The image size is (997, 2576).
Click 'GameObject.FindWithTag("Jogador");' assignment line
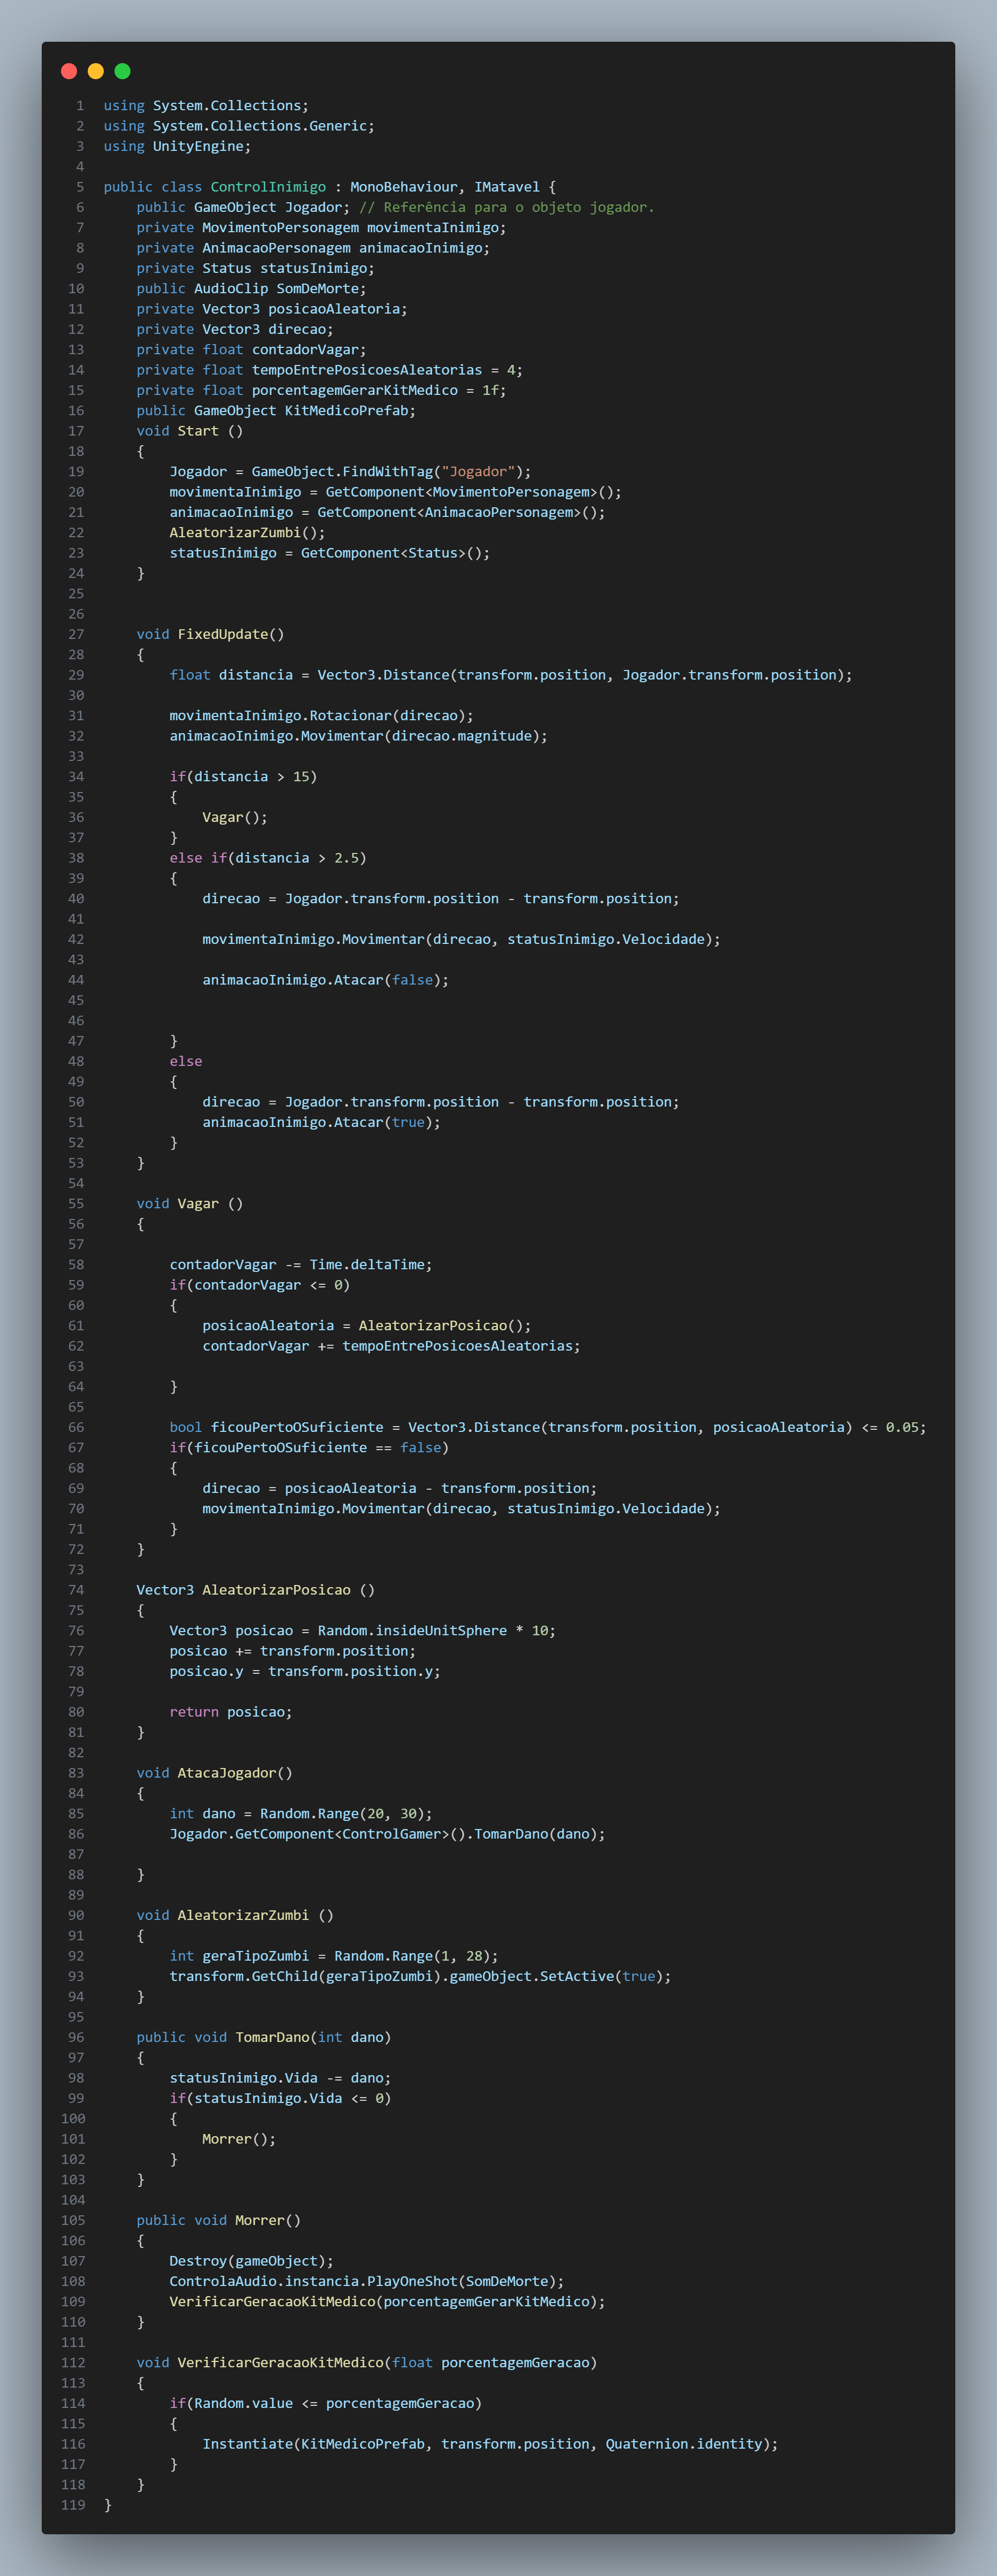pyautogui.click(x=350, y=472)
